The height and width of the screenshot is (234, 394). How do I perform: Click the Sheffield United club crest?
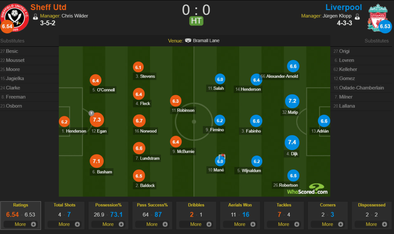pos(14,18)
